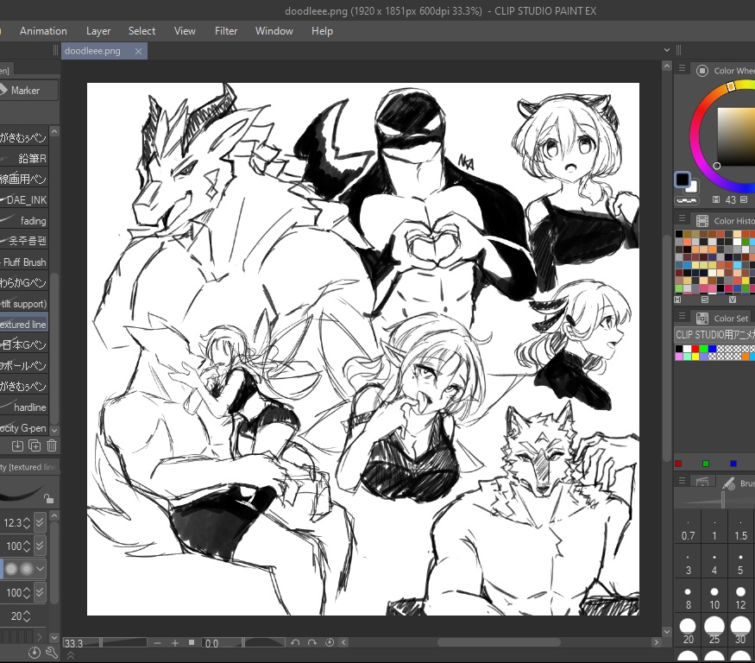Open the Window menu
Viewport: 755px width, 663px height.
(x=274, y=31)
